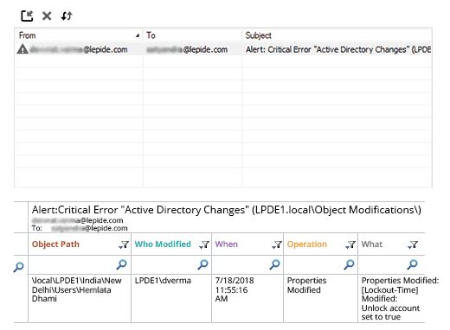This screenshot has height=330, width=450.
Task: Click the warning triangle icon in alert row
Action: pyautogui.click(x=22, y=49)
